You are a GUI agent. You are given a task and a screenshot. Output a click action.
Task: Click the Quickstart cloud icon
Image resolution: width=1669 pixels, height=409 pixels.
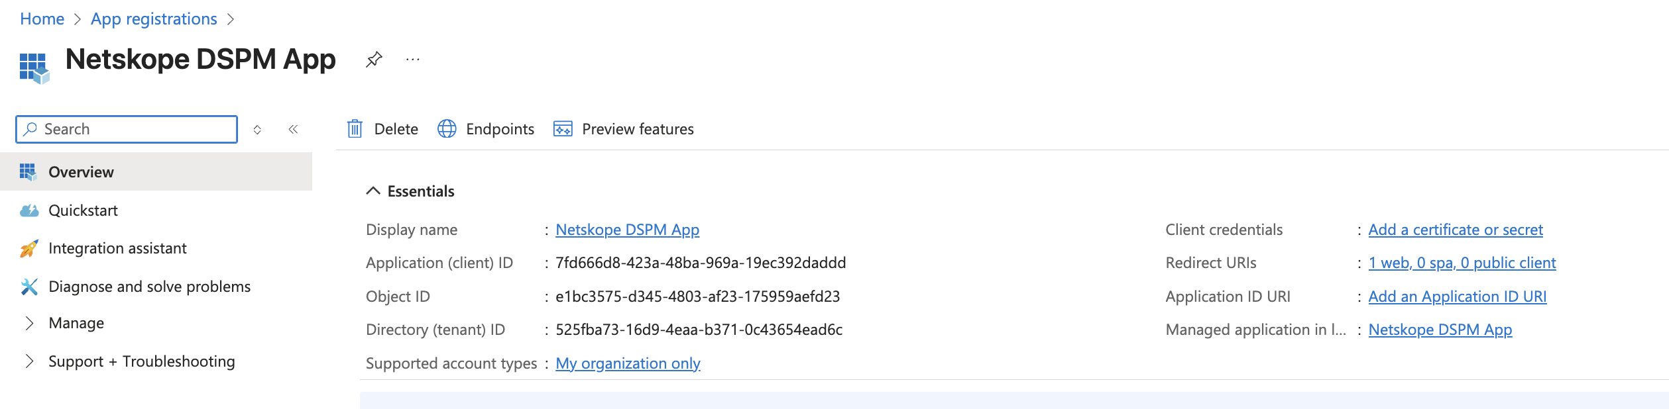point(29,210)
